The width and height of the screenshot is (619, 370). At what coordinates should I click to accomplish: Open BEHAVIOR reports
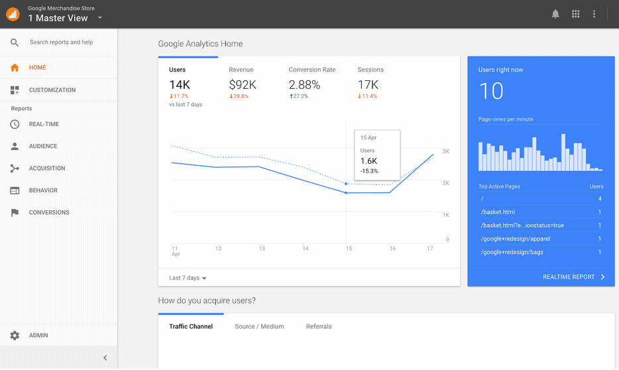43,190
